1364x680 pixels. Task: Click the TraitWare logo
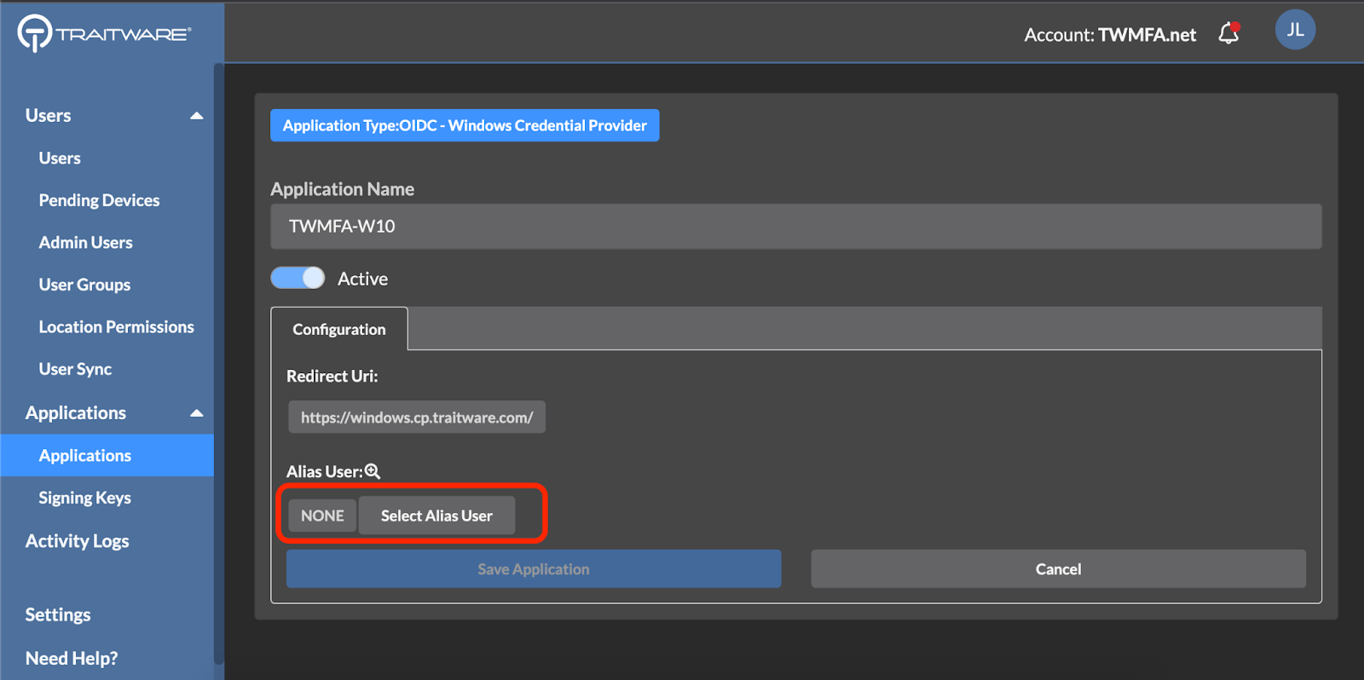(x=104, y=33)
